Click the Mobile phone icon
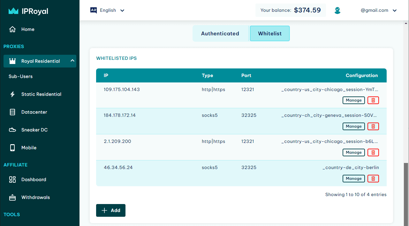 pos(12,148)
